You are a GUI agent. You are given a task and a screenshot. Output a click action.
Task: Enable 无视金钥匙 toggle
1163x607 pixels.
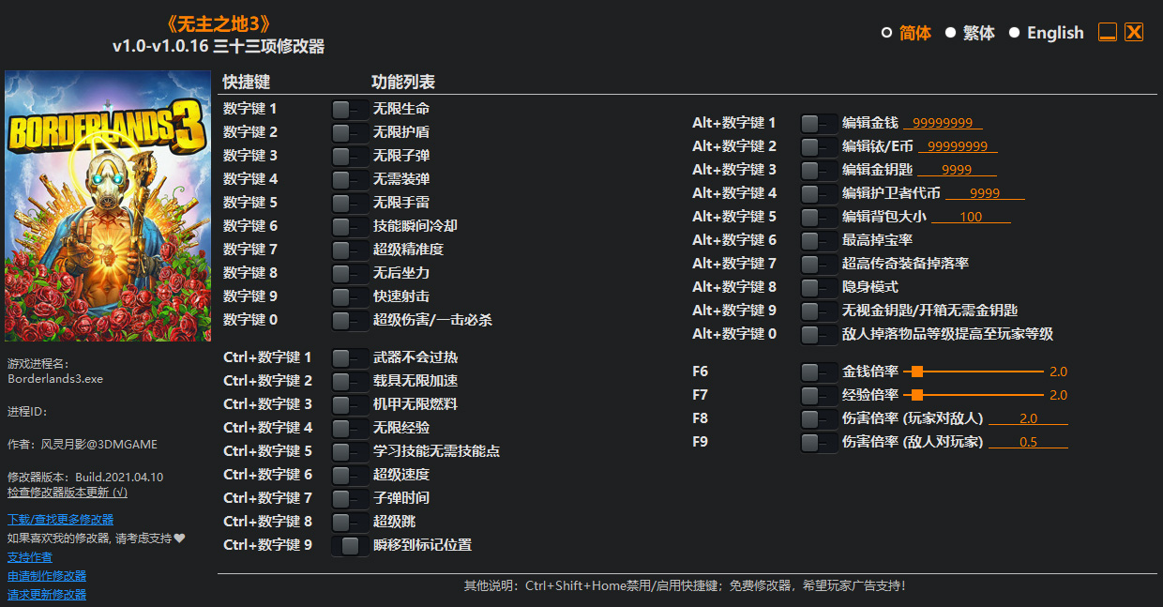point(819,311)
